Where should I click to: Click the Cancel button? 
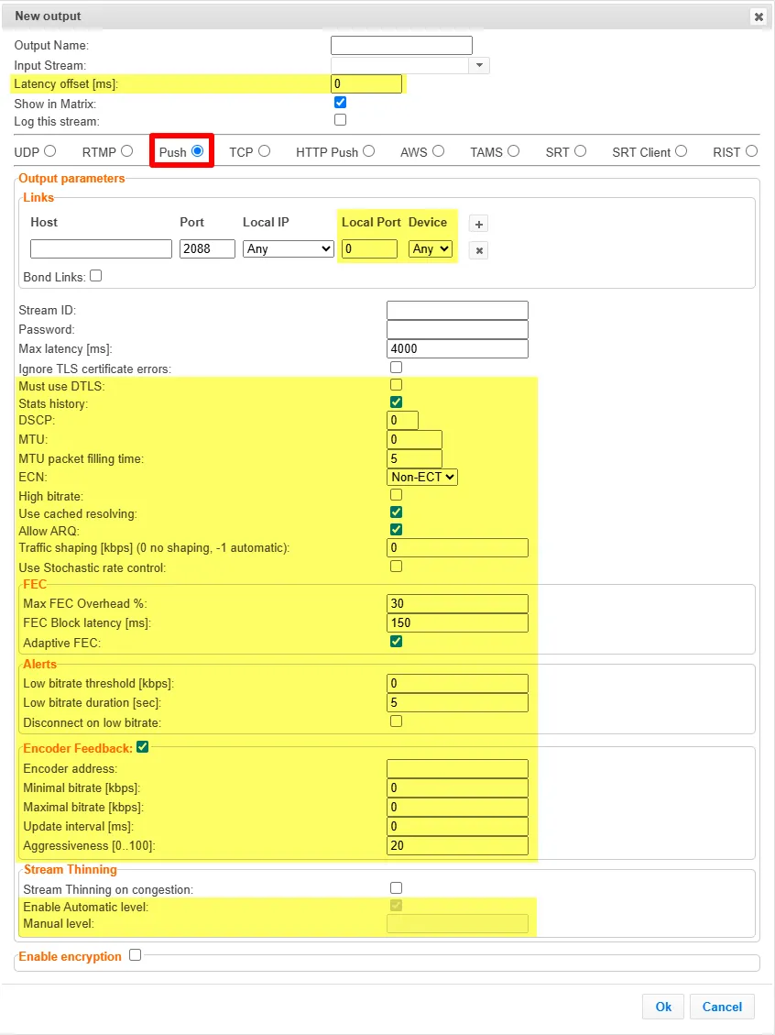tap(722, 1007)
